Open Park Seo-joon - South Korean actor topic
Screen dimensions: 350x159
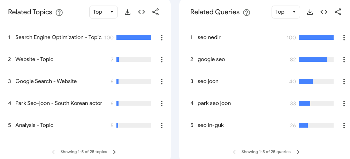coord(59,104)
